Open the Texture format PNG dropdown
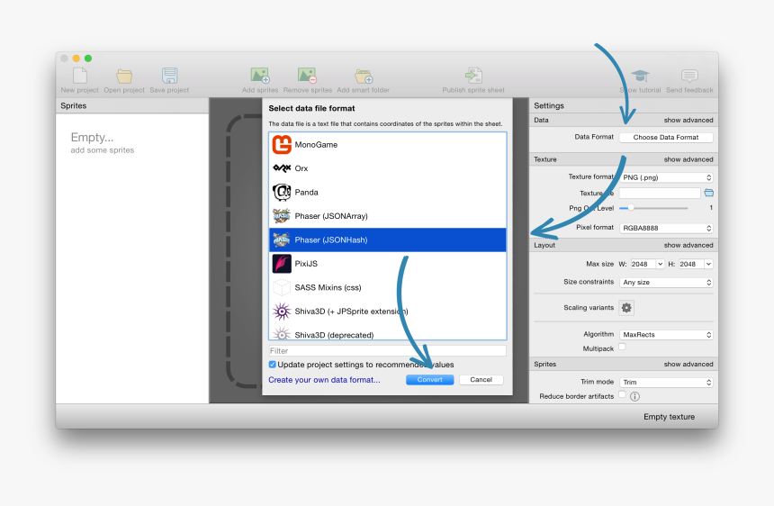 (x=666, y=177)
